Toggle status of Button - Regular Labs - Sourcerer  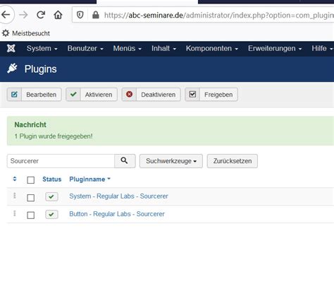51,214
